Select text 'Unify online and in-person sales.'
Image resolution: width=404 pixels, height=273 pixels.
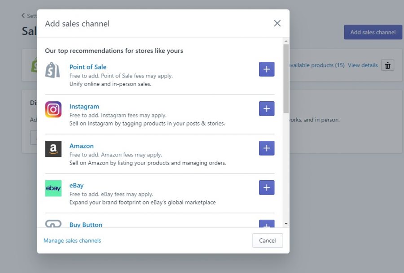pos(110,84)
